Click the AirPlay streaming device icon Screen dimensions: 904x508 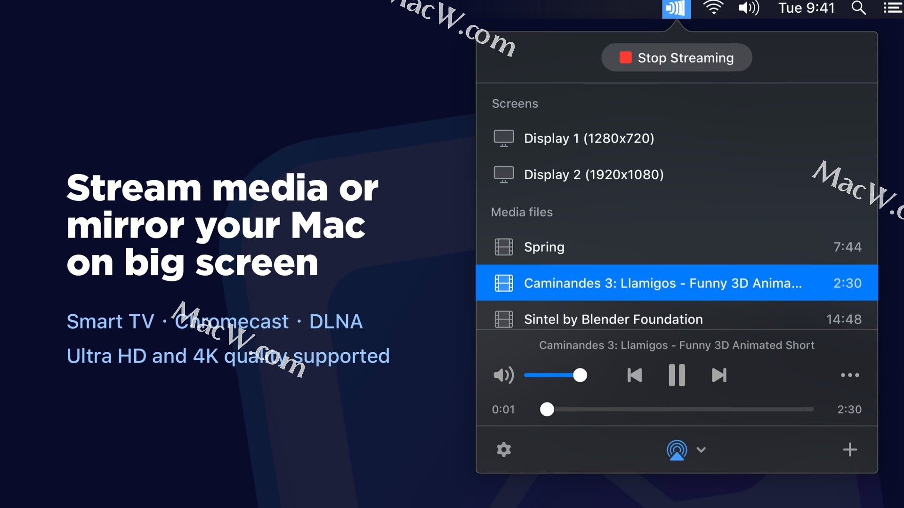tap(677, 450)
